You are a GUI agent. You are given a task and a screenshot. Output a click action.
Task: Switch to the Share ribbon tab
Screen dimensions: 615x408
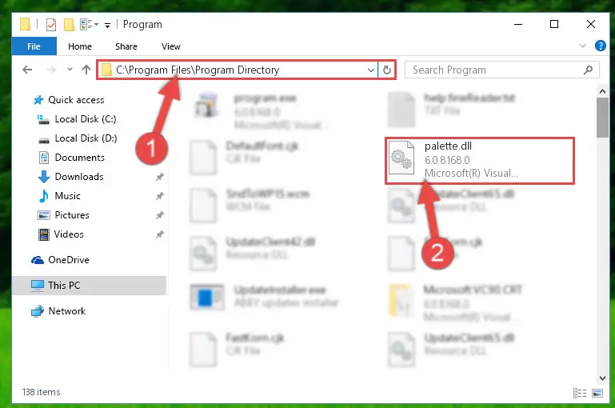click(x=126, y=46)
